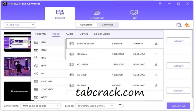The width and height of the screenshot is (194, 111).
Task: Choose MP4 from the format list
Action: [x=48, y=42]
